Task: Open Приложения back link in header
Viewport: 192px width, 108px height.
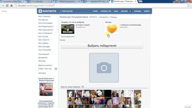Action: (66, 11)
